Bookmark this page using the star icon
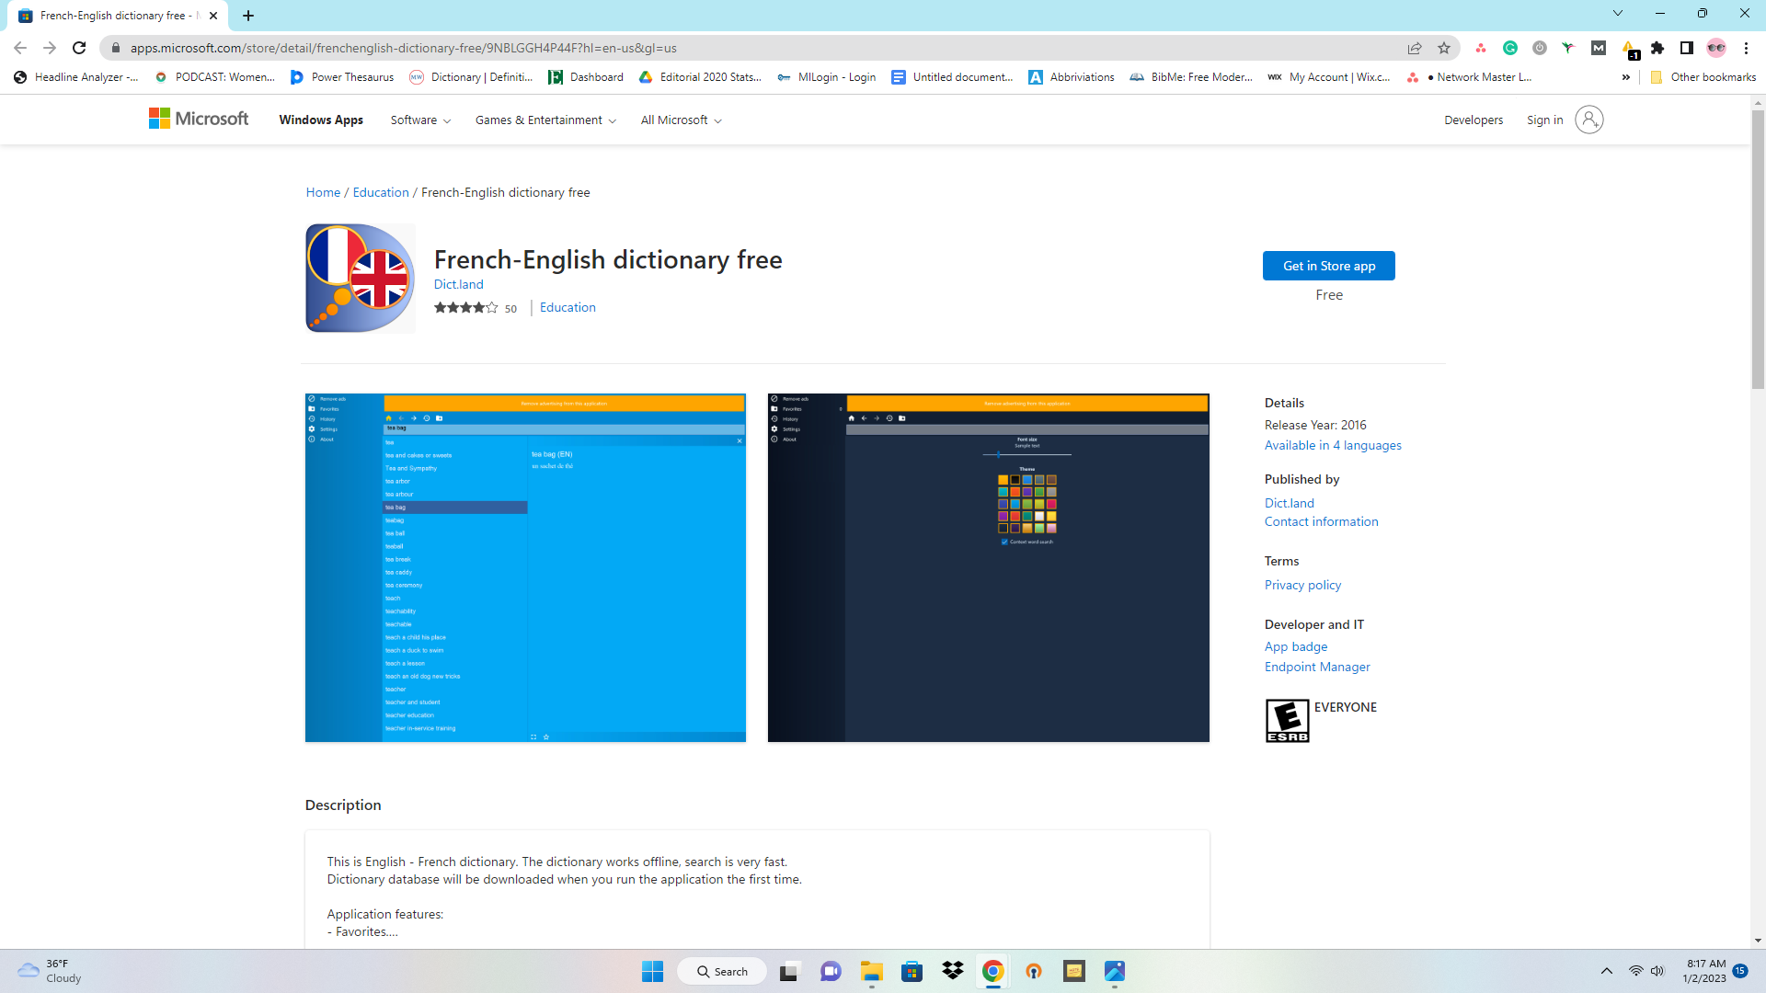This screenshot has width=1766, height=993. pyautogui.click(x=1444, y=48)
